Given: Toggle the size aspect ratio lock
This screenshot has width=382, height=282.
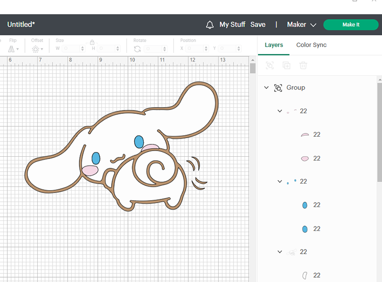Looking at the screenshot, I should point(92,42).
